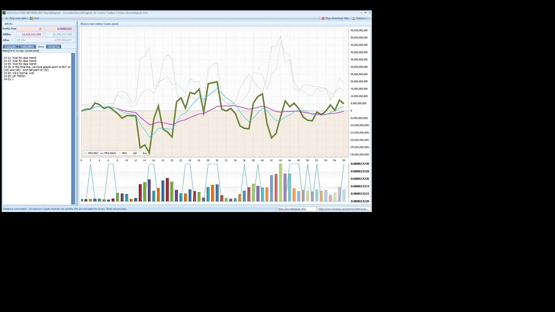Click the Profit/L. value field showing 0
Screen dimensions: 555x312
[x=29, y=29]
